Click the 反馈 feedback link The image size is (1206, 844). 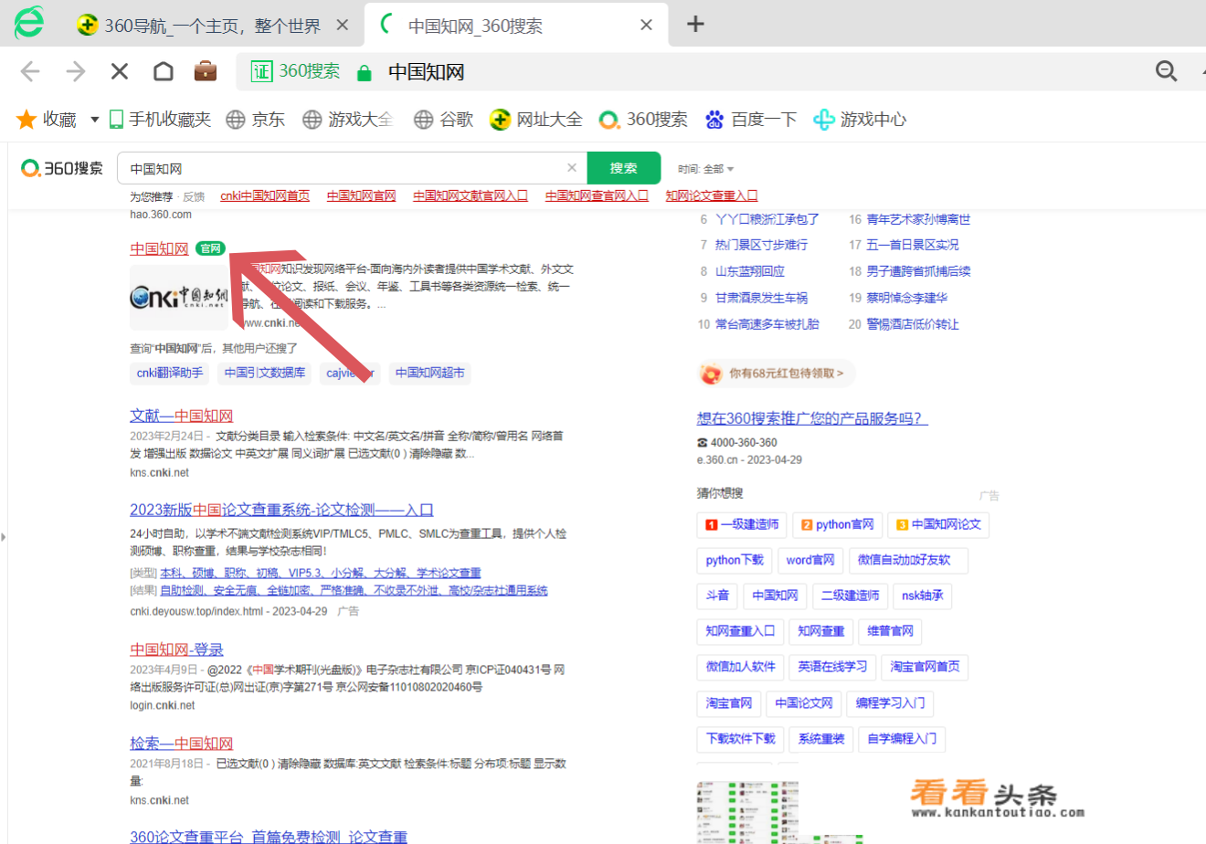[x=194, y=196]
